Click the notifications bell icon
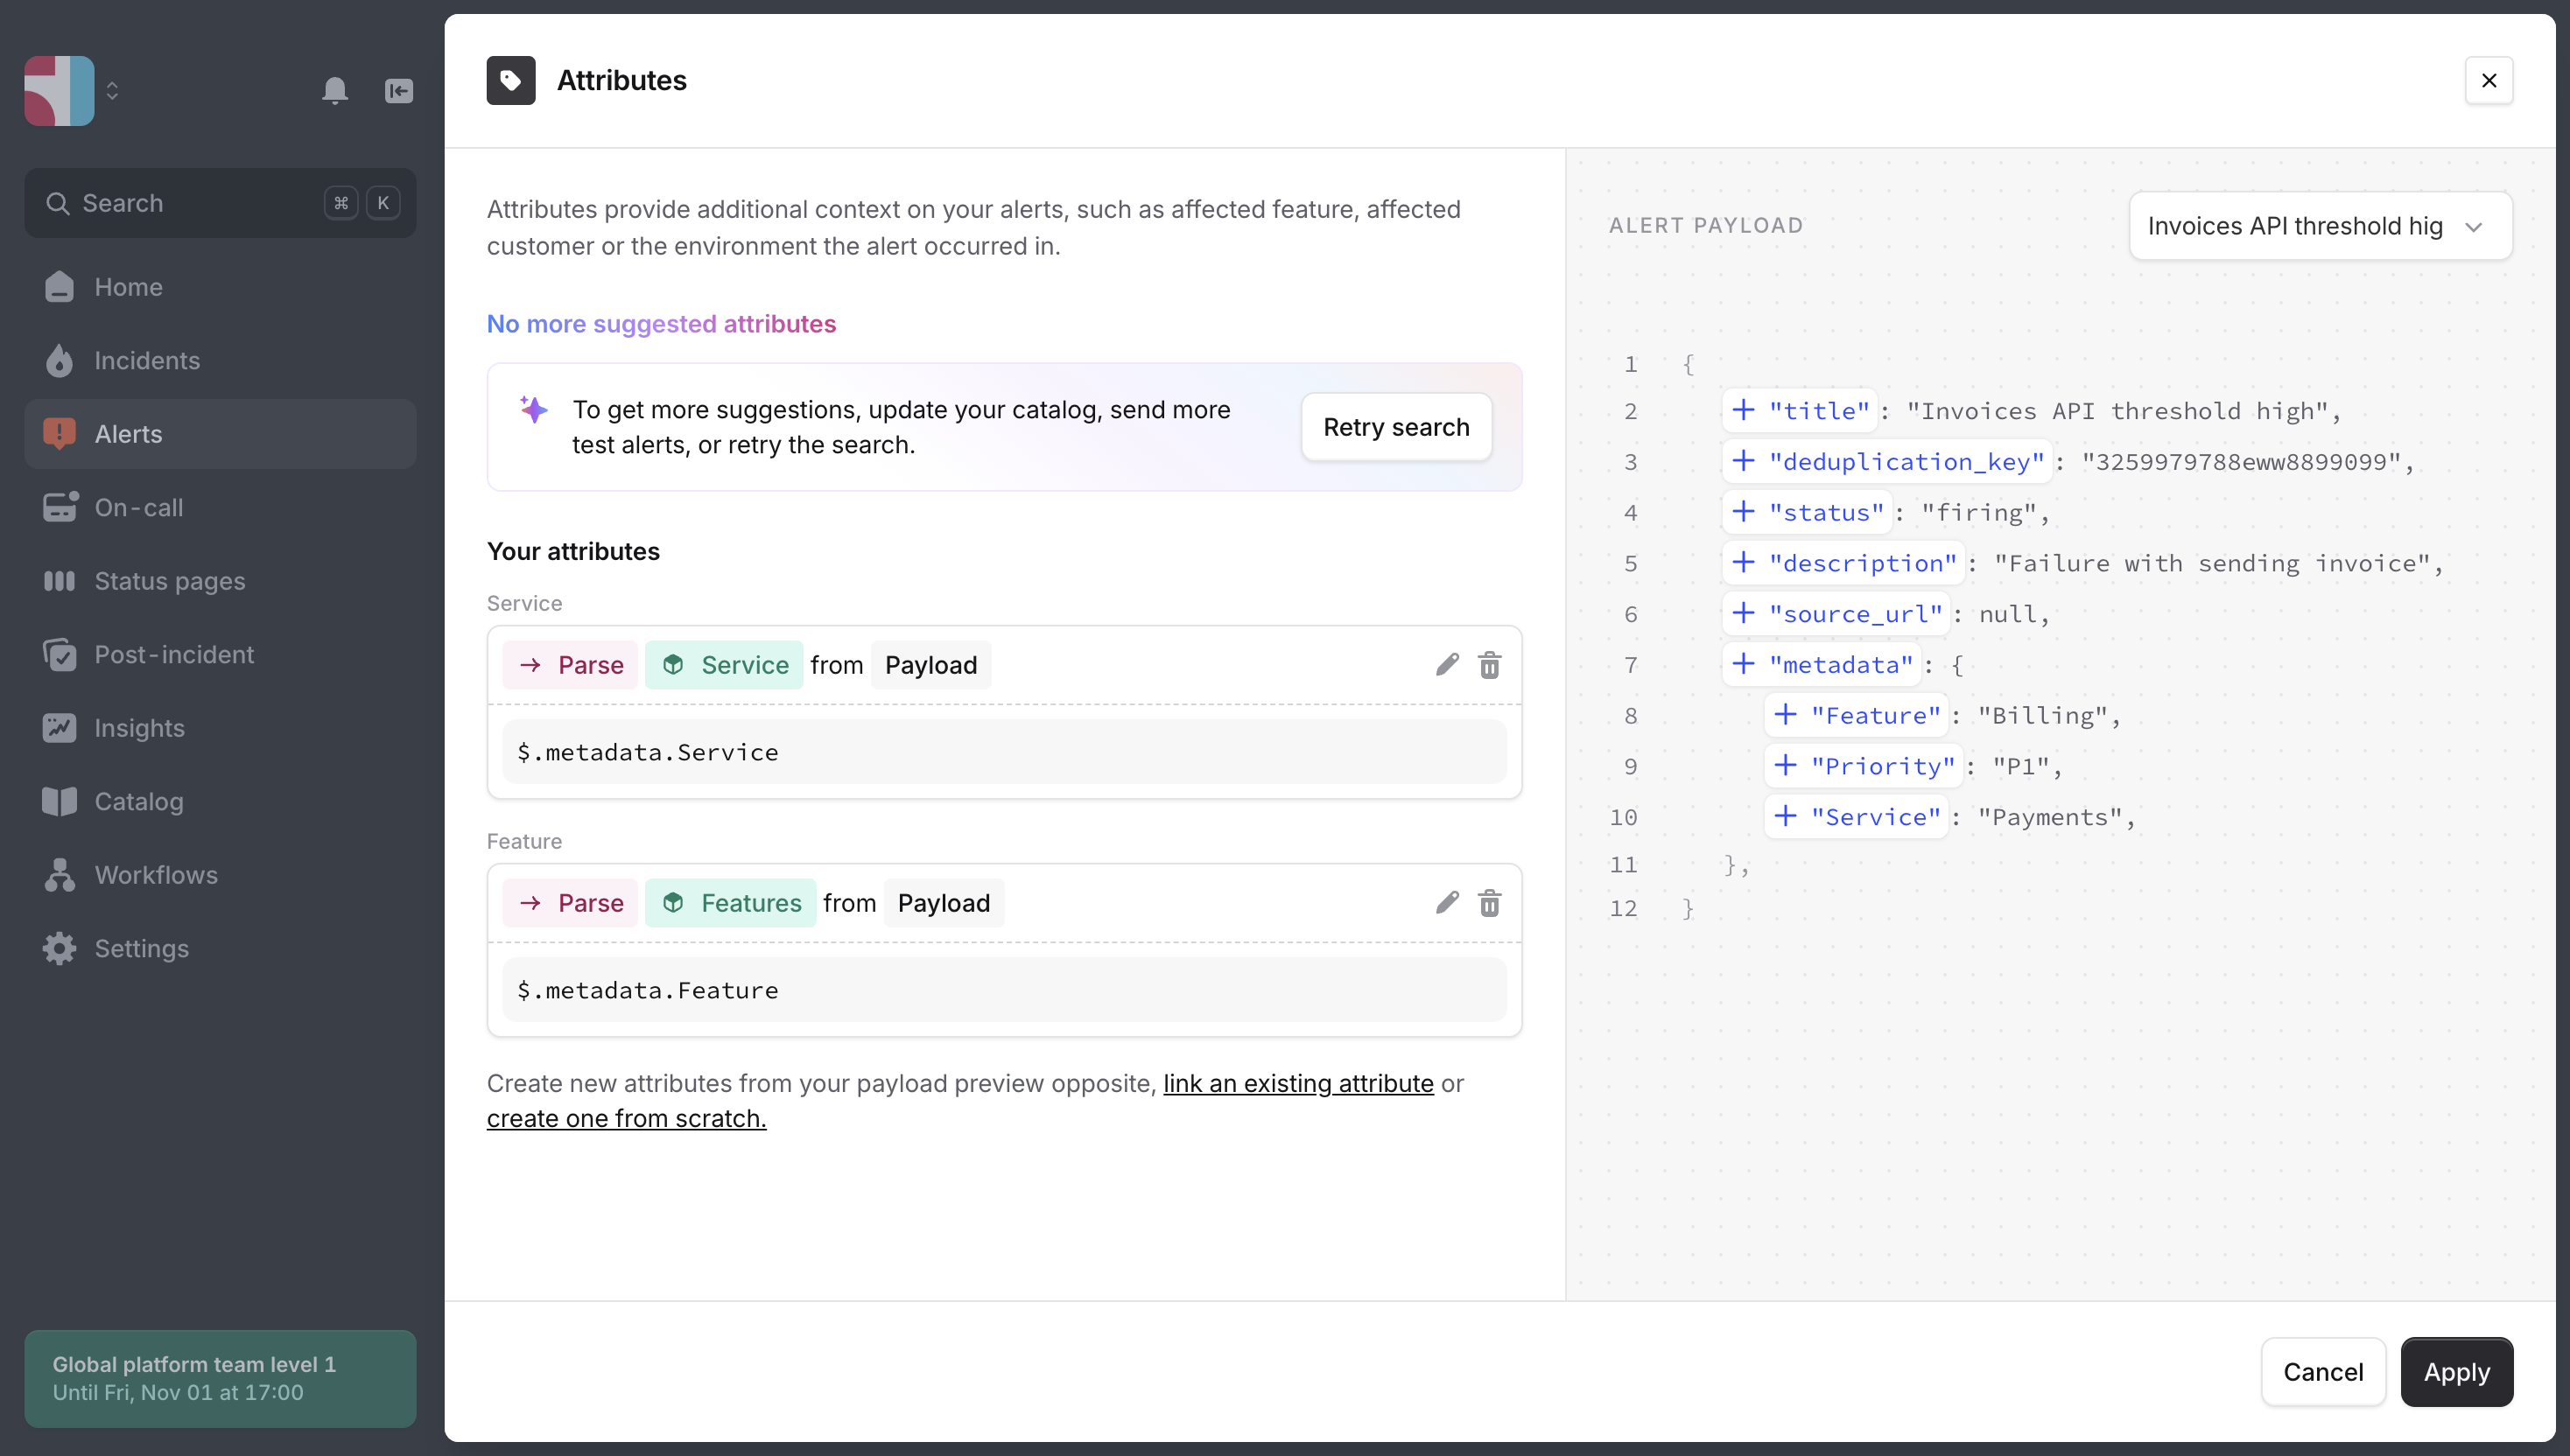This screenshot has width=2570, height=1456. coord(334,91)
